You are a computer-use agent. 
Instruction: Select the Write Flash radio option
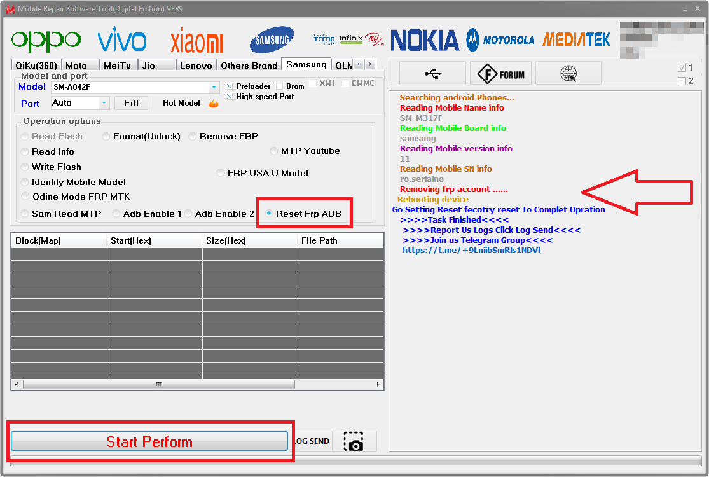(x=25, y=167)
